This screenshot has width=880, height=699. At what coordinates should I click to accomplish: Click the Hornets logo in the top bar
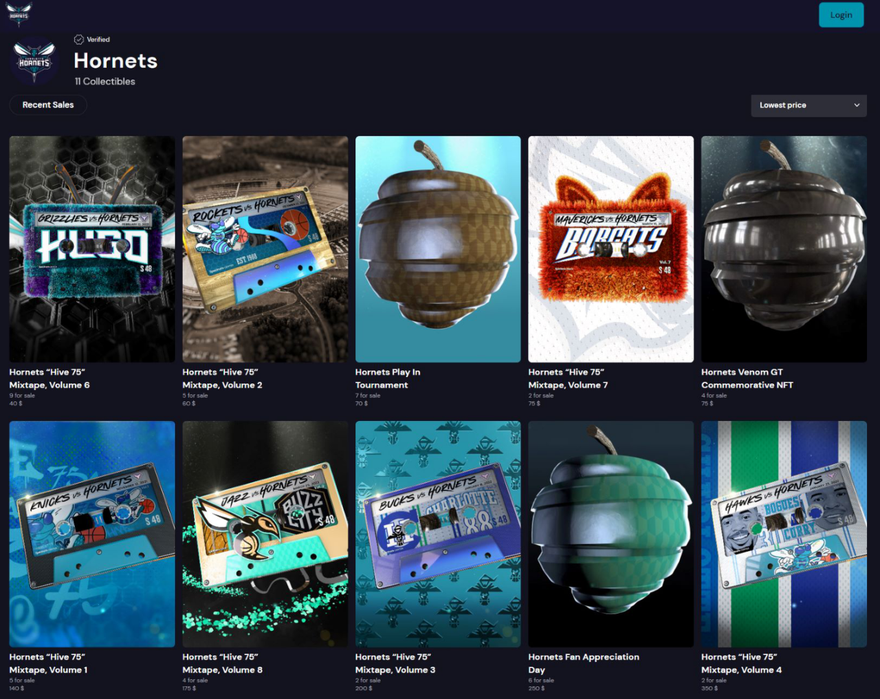pyautogui.click(x=19, y=14)
